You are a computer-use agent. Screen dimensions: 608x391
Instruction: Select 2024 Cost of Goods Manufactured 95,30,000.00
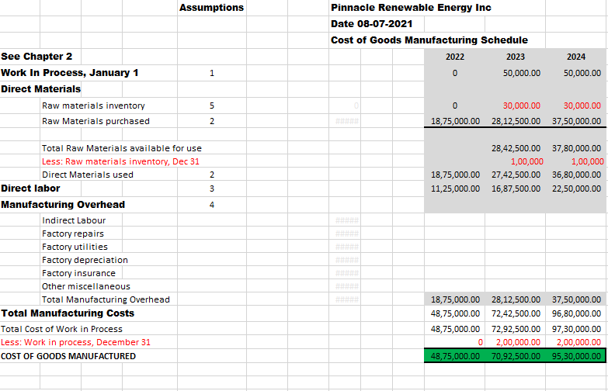pyautogui.click(x=576, y=356)
